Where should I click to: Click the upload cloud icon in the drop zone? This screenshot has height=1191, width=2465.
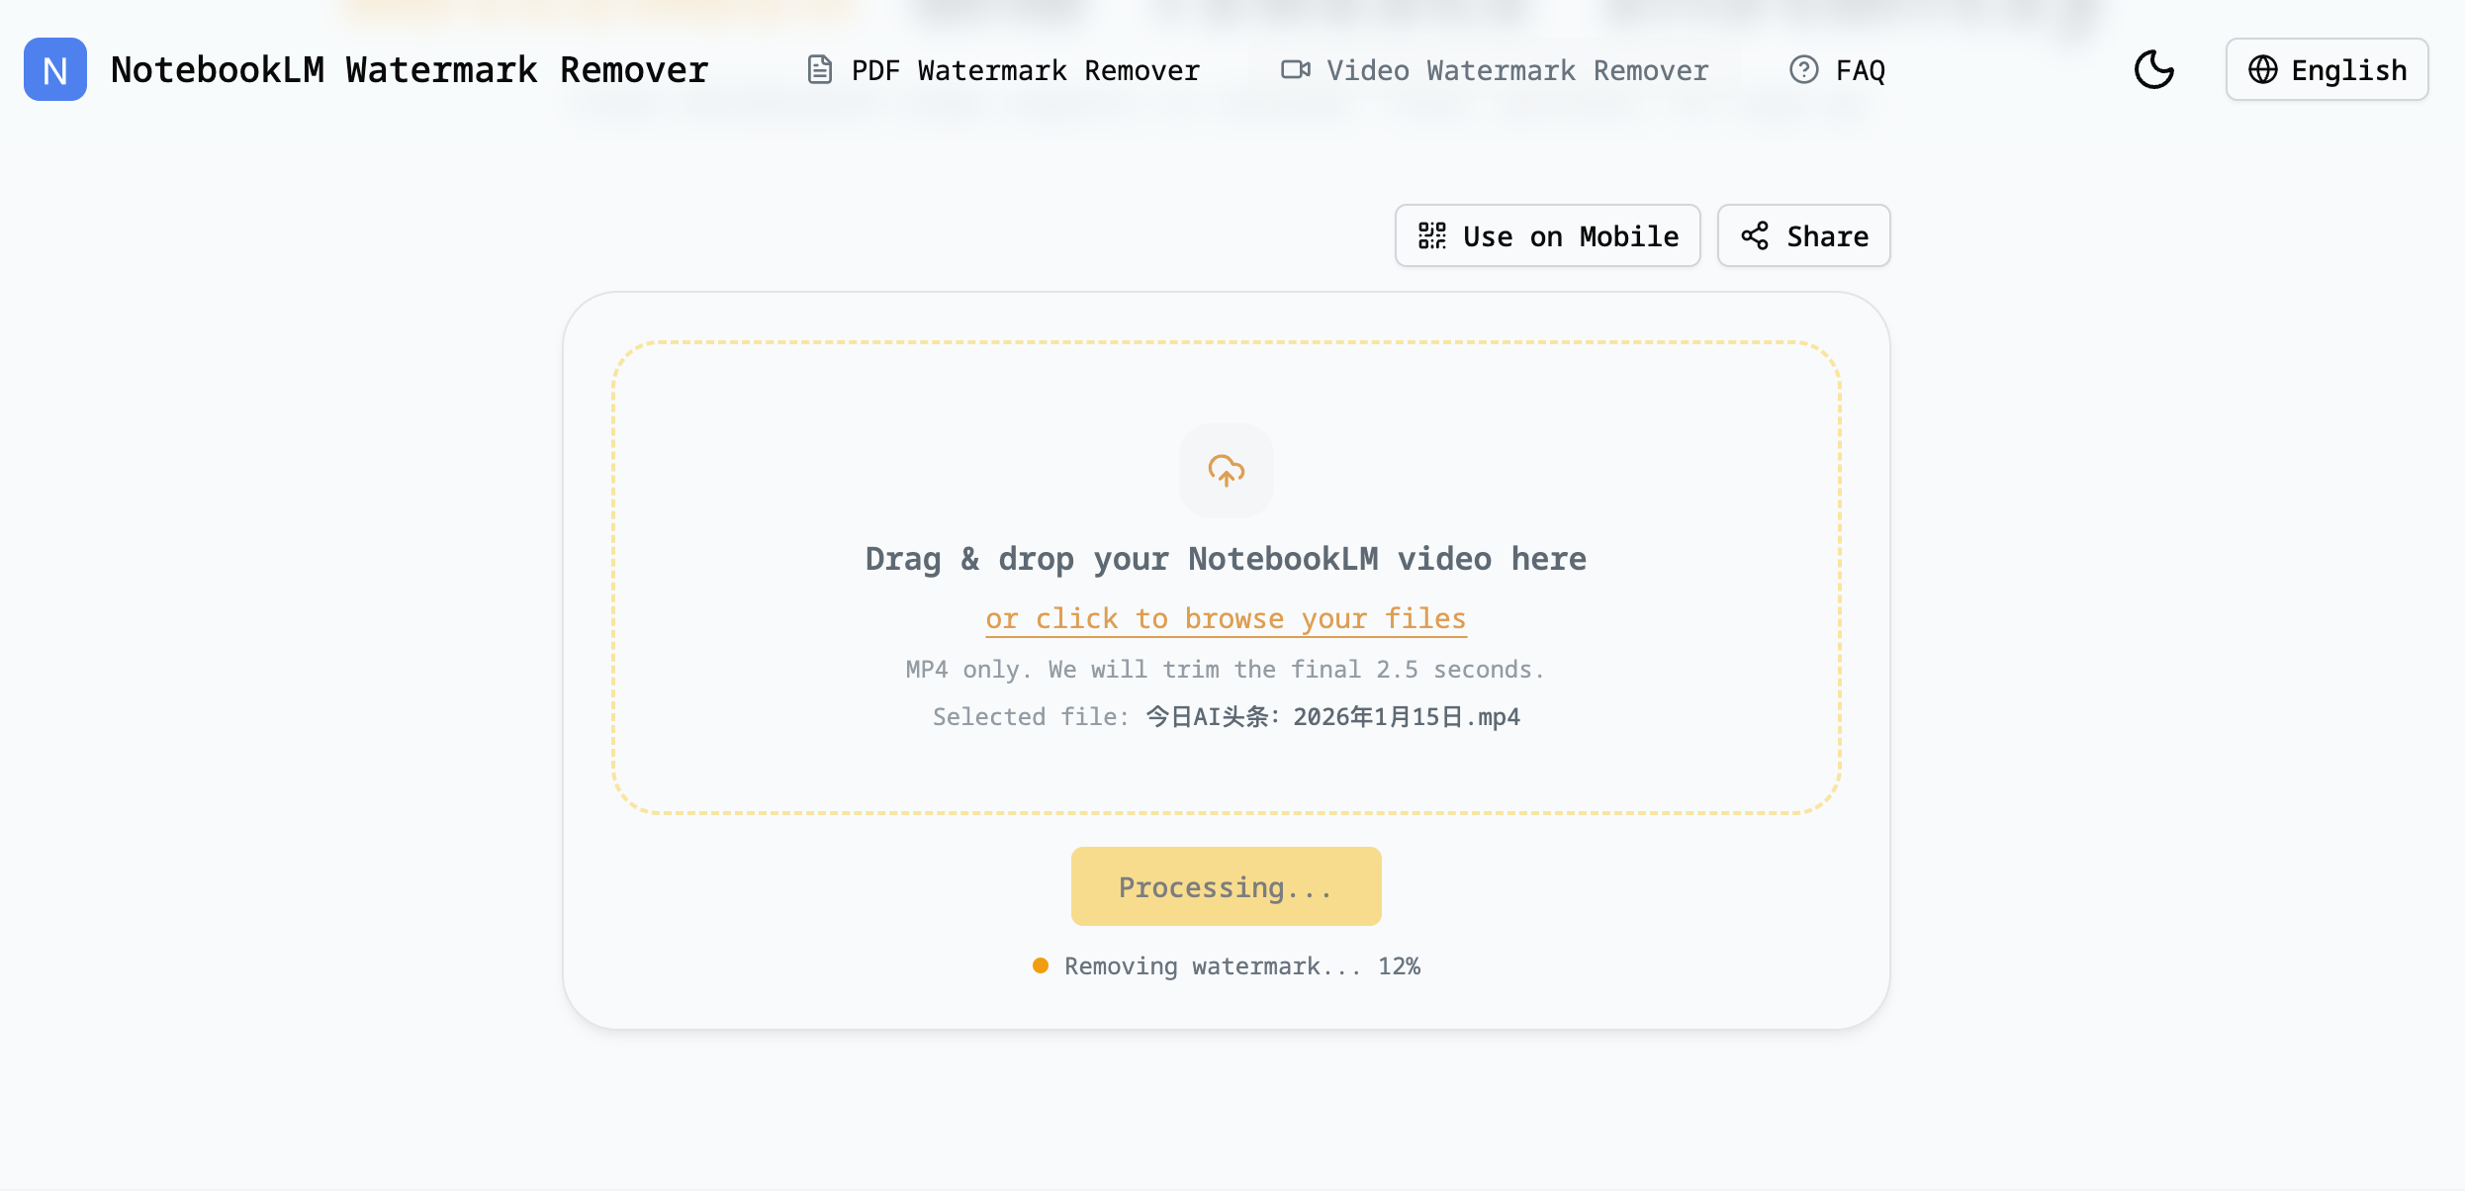coord(1227,471)
